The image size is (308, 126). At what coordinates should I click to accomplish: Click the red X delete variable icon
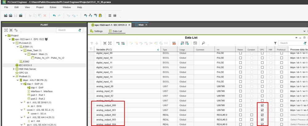[174, 43]
